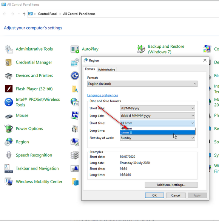Click the Back arrow in Control Panel
Image resolution: width=219 pixels, height=221 pixels.
pos(5,14)
